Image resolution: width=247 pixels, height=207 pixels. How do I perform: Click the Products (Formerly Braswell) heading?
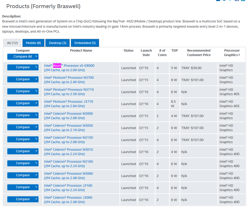(x=43, y=6)
